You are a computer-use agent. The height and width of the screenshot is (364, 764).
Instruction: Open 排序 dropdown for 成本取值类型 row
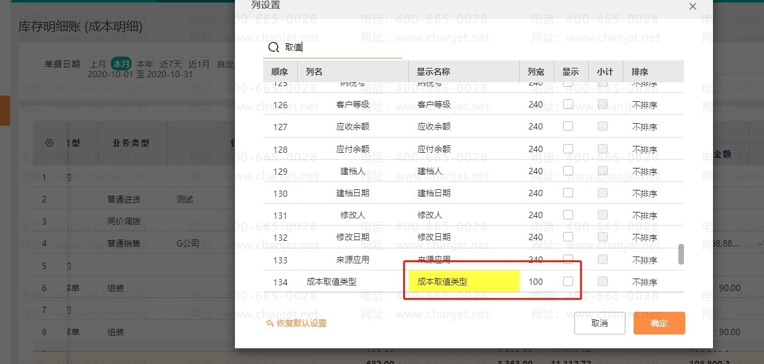point(645,282)
